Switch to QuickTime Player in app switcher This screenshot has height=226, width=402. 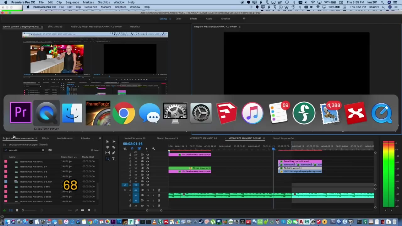click(x=46, y=113)
